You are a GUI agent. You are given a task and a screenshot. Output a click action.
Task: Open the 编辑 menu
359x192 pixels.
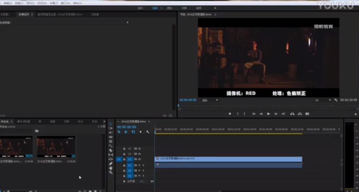[x=7, y=3]
